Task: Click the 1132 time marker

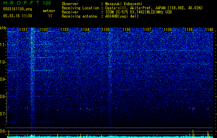Action: pyautogui.click(x=44, y=30)
